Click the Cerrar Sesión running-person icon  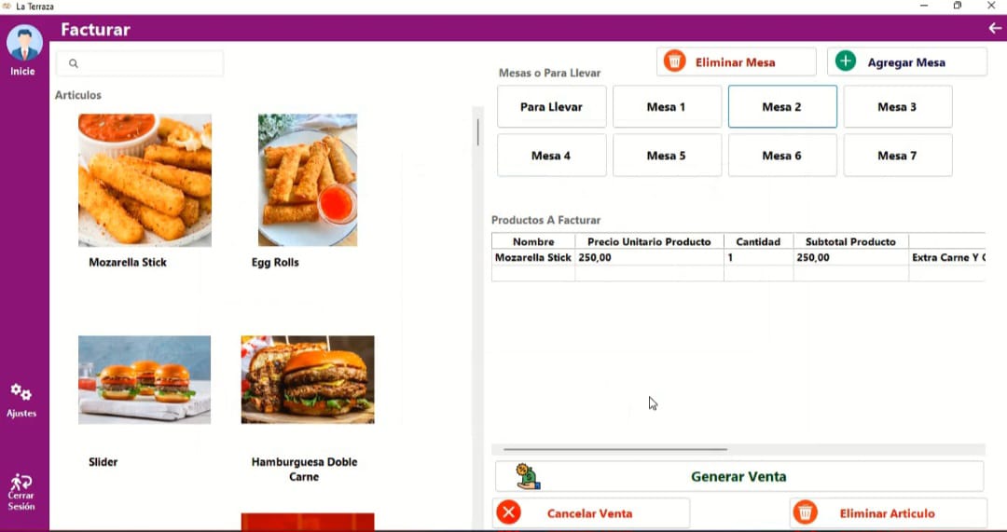tap(21, 482)
